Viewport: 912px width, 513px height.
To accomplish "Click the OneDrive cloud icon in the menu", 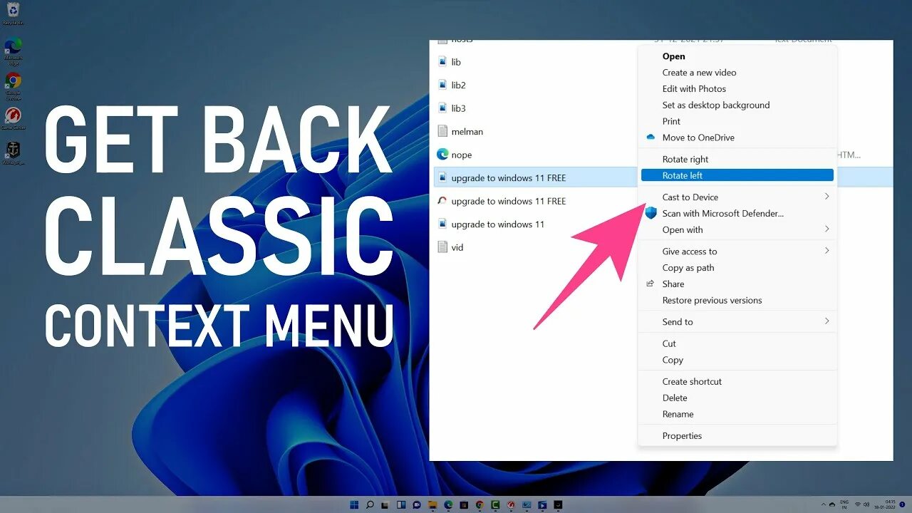I will coord(651,137).
